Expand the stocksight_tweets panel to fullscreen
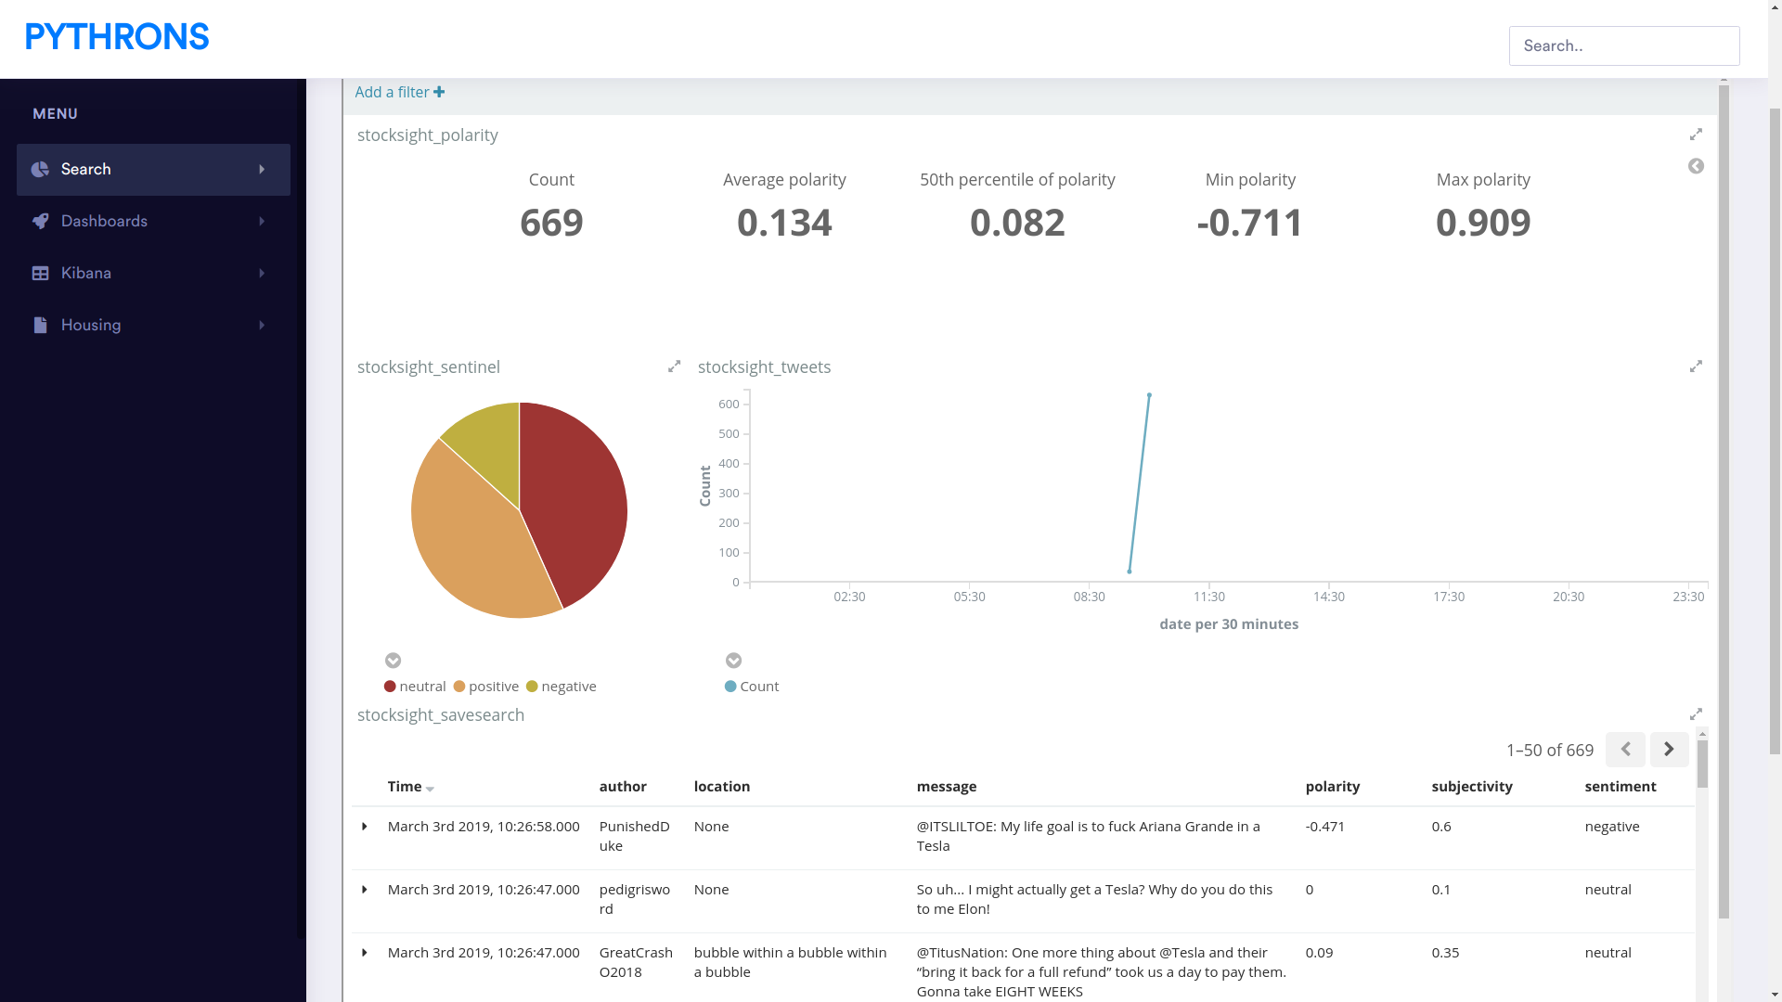This screenshot has width=1782, height=1002. (x=1696, y=366)
